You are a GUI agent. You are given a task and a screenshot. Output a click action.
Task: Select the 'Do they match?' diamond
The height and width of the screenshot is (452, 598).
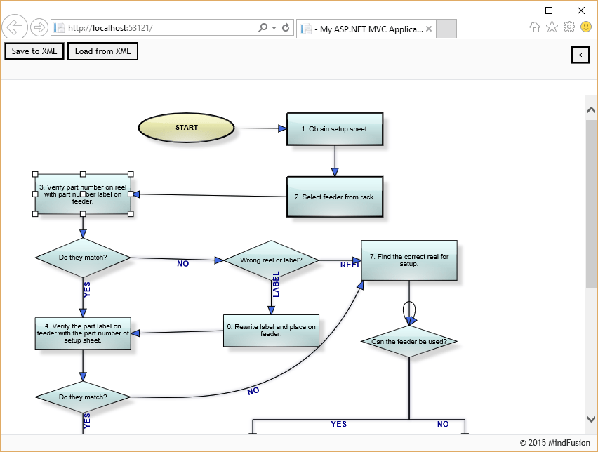[x=82, y=258]
